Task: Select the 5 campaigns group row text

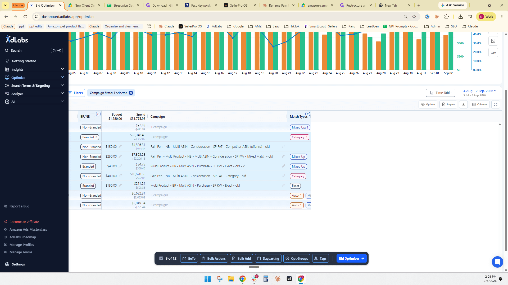Action: 159,137
